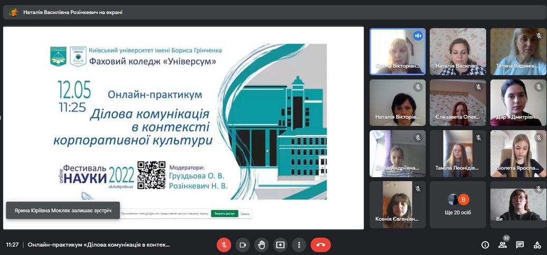Open the activities panel icon
The height and width of the screenshot is (255, 547).
(537, 245)
